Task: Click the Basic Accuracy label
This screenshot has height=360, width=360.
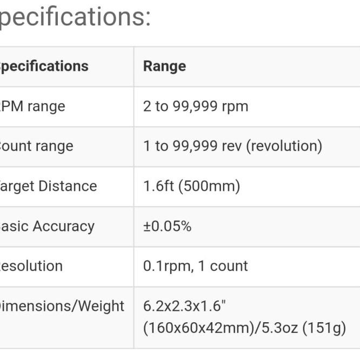Action: [x=47, y=226]
